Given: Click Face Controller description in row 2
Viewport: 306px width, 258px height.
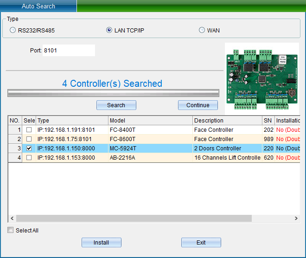Looking at the screenshot, I should pyautogui.click(x=227, y=139).
